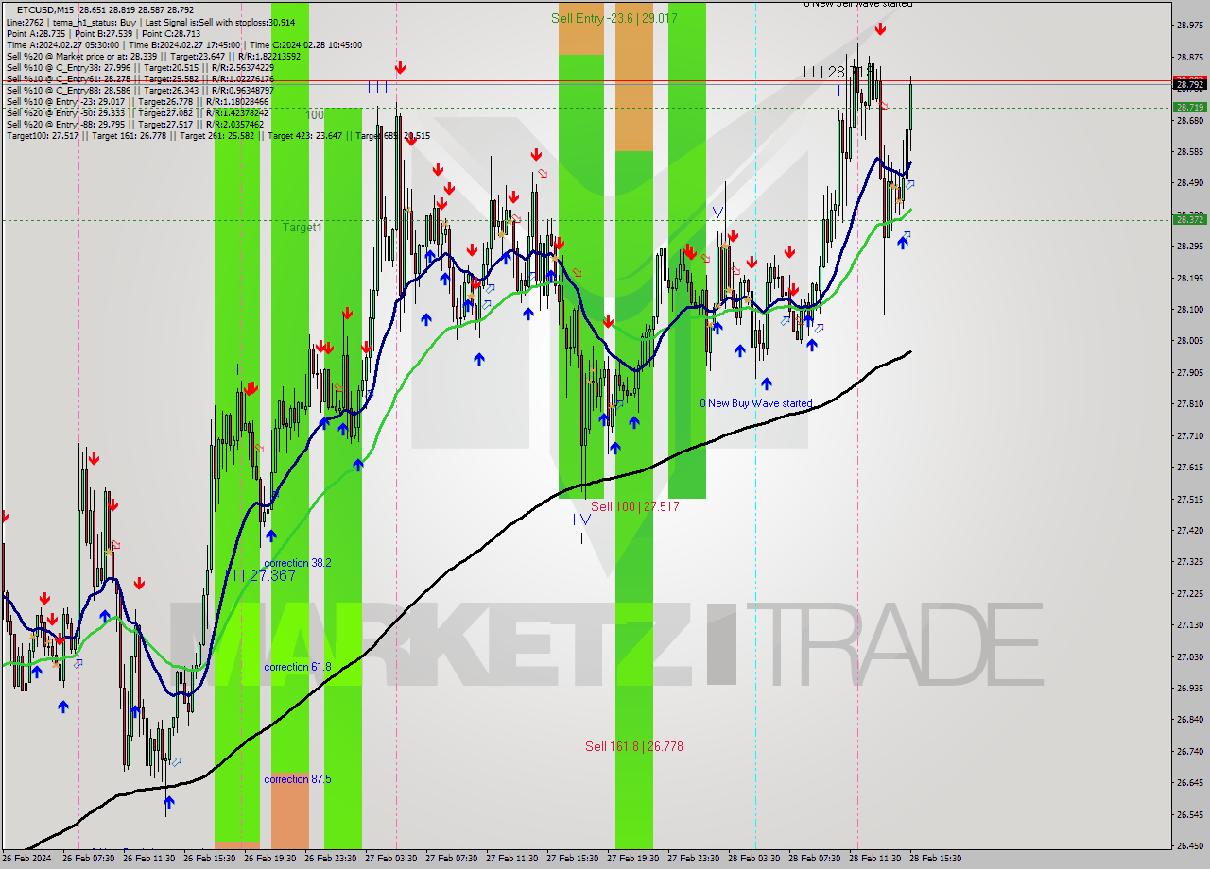Click the 28.100 price axis label

pos(1189,309)
